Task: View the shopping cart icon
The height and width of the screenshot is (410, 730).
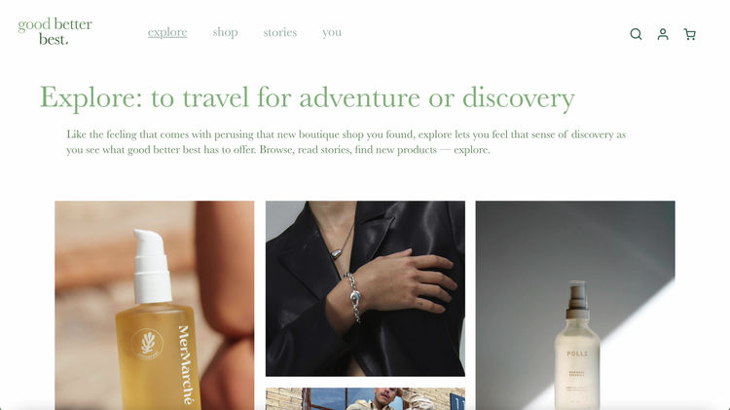Action: click(690, 34)
